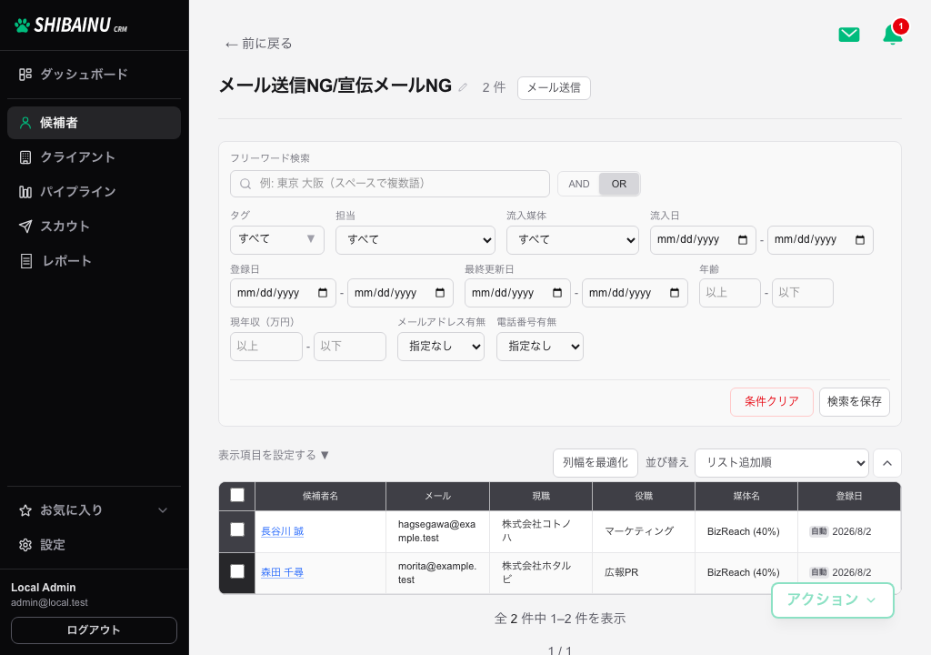
Task: Open スカウト menu item
Action: click(94, 227)
